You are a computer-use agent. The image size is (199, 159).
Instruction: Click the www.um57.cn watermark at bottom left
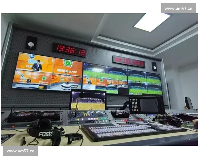[x=21, y=151]
